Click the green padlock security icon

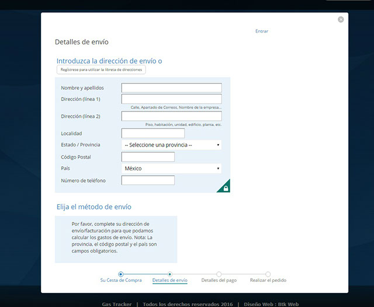click(x=224, y=187)
